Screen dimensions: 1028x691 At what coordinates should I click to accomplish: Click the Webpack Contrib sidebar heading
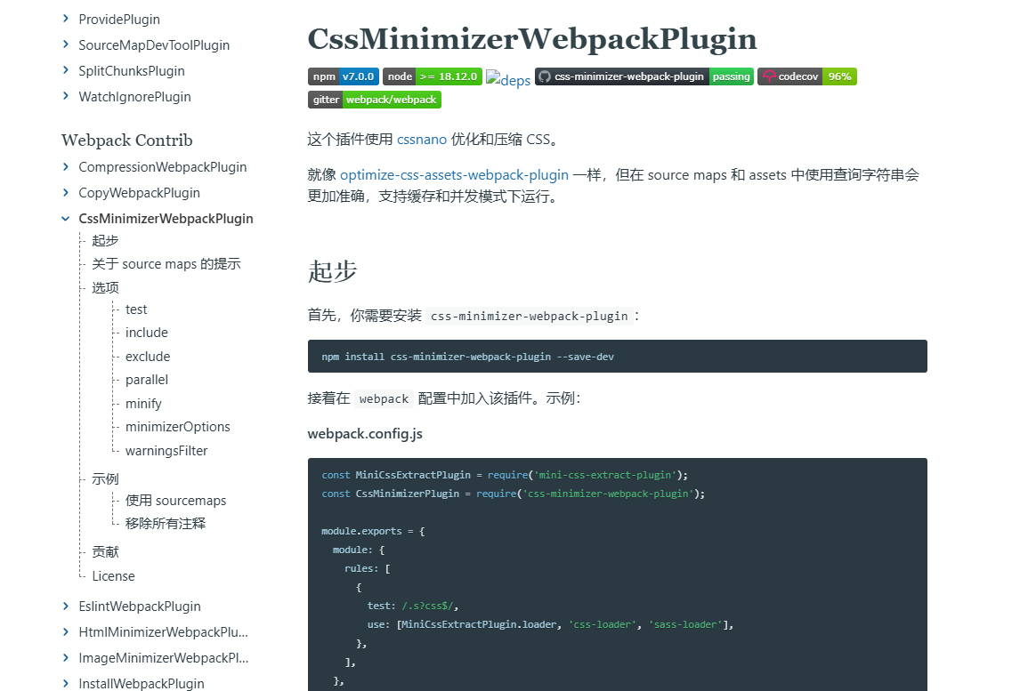coord(127,141)
